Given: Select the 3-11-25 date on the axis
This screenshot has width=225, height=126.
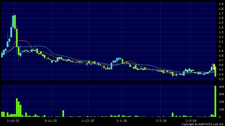Looking at the screenshot, I should point(51,121).
